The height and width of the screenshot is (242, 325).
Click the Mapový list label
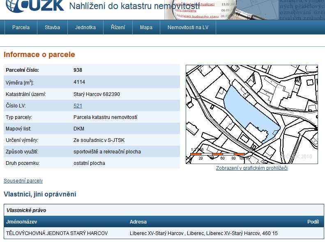[x=18, y=129]
